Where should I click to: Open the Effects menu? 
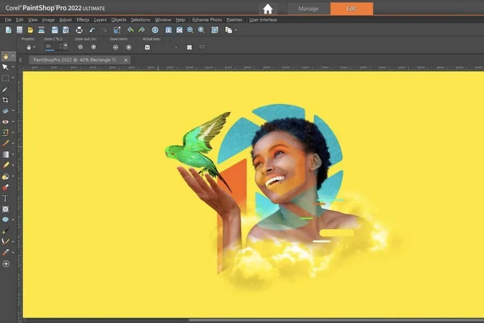click(83, 19)
